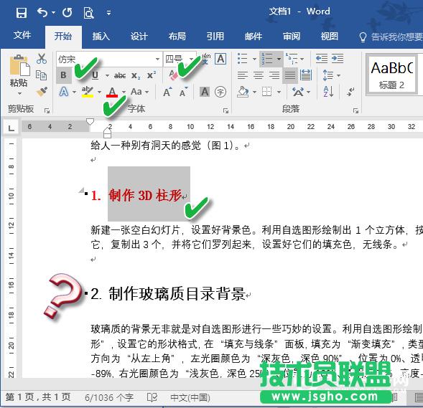423x408 pixels.
Task: Click the Cut scissors icon
Action: [41, 59]
